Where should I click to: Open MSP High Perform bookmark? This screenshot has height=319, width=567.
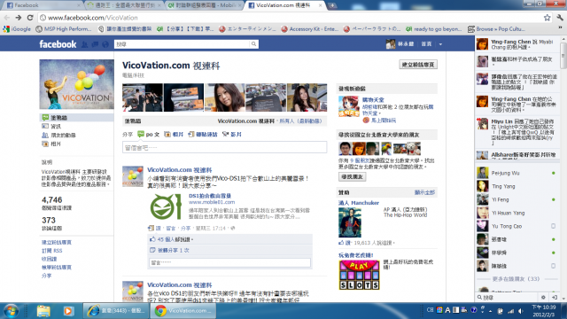pyautogui.click(x=64, y=29)
